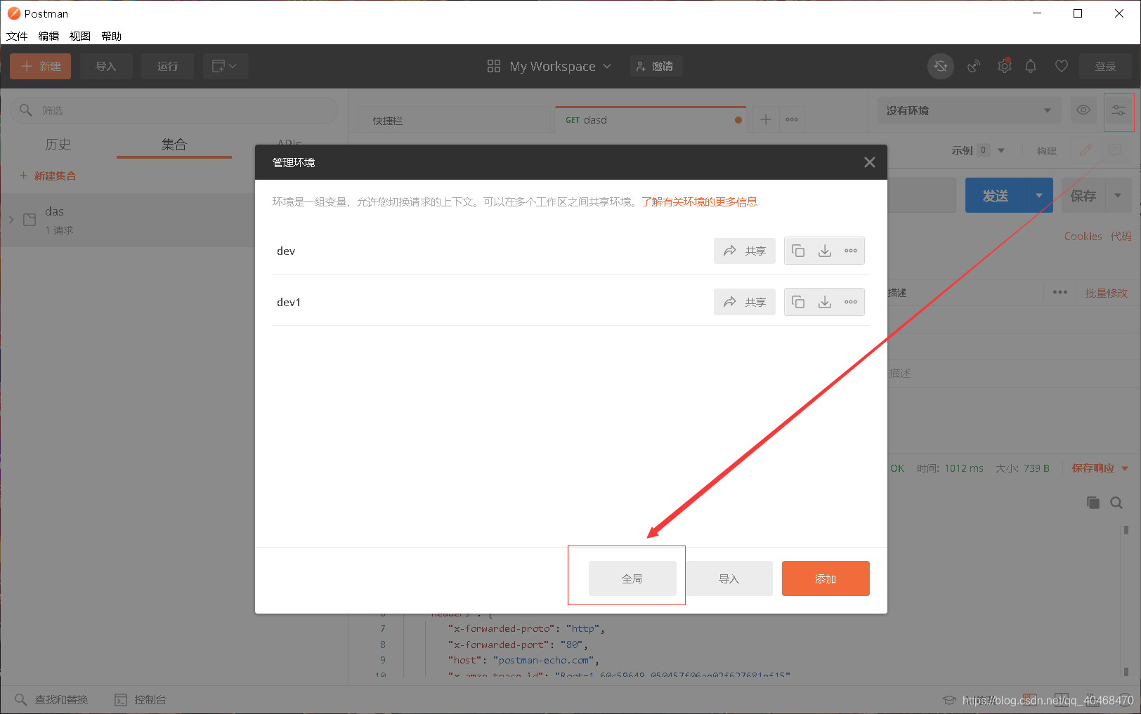1141x714 pixels.
Task: Copy the response body icon
Action: [1093, 503]
